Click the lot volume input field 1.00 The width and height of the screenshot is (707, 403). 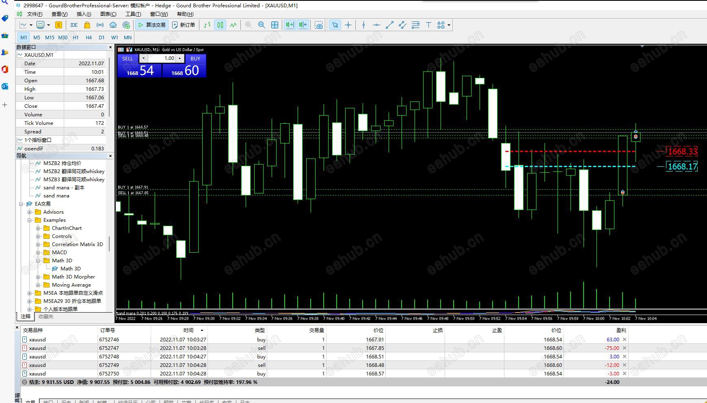point(161,58)
